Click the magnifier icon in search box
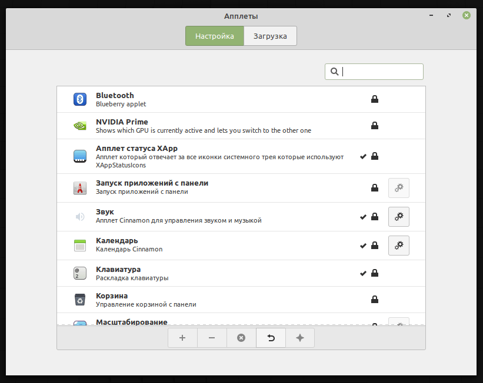Viewport: 483px width, 383px height. pos(334,72)
